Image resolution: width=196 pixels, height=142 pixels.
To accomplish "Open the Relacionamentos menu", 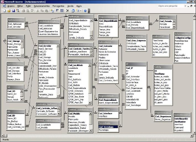I will [x=42, y=6].
